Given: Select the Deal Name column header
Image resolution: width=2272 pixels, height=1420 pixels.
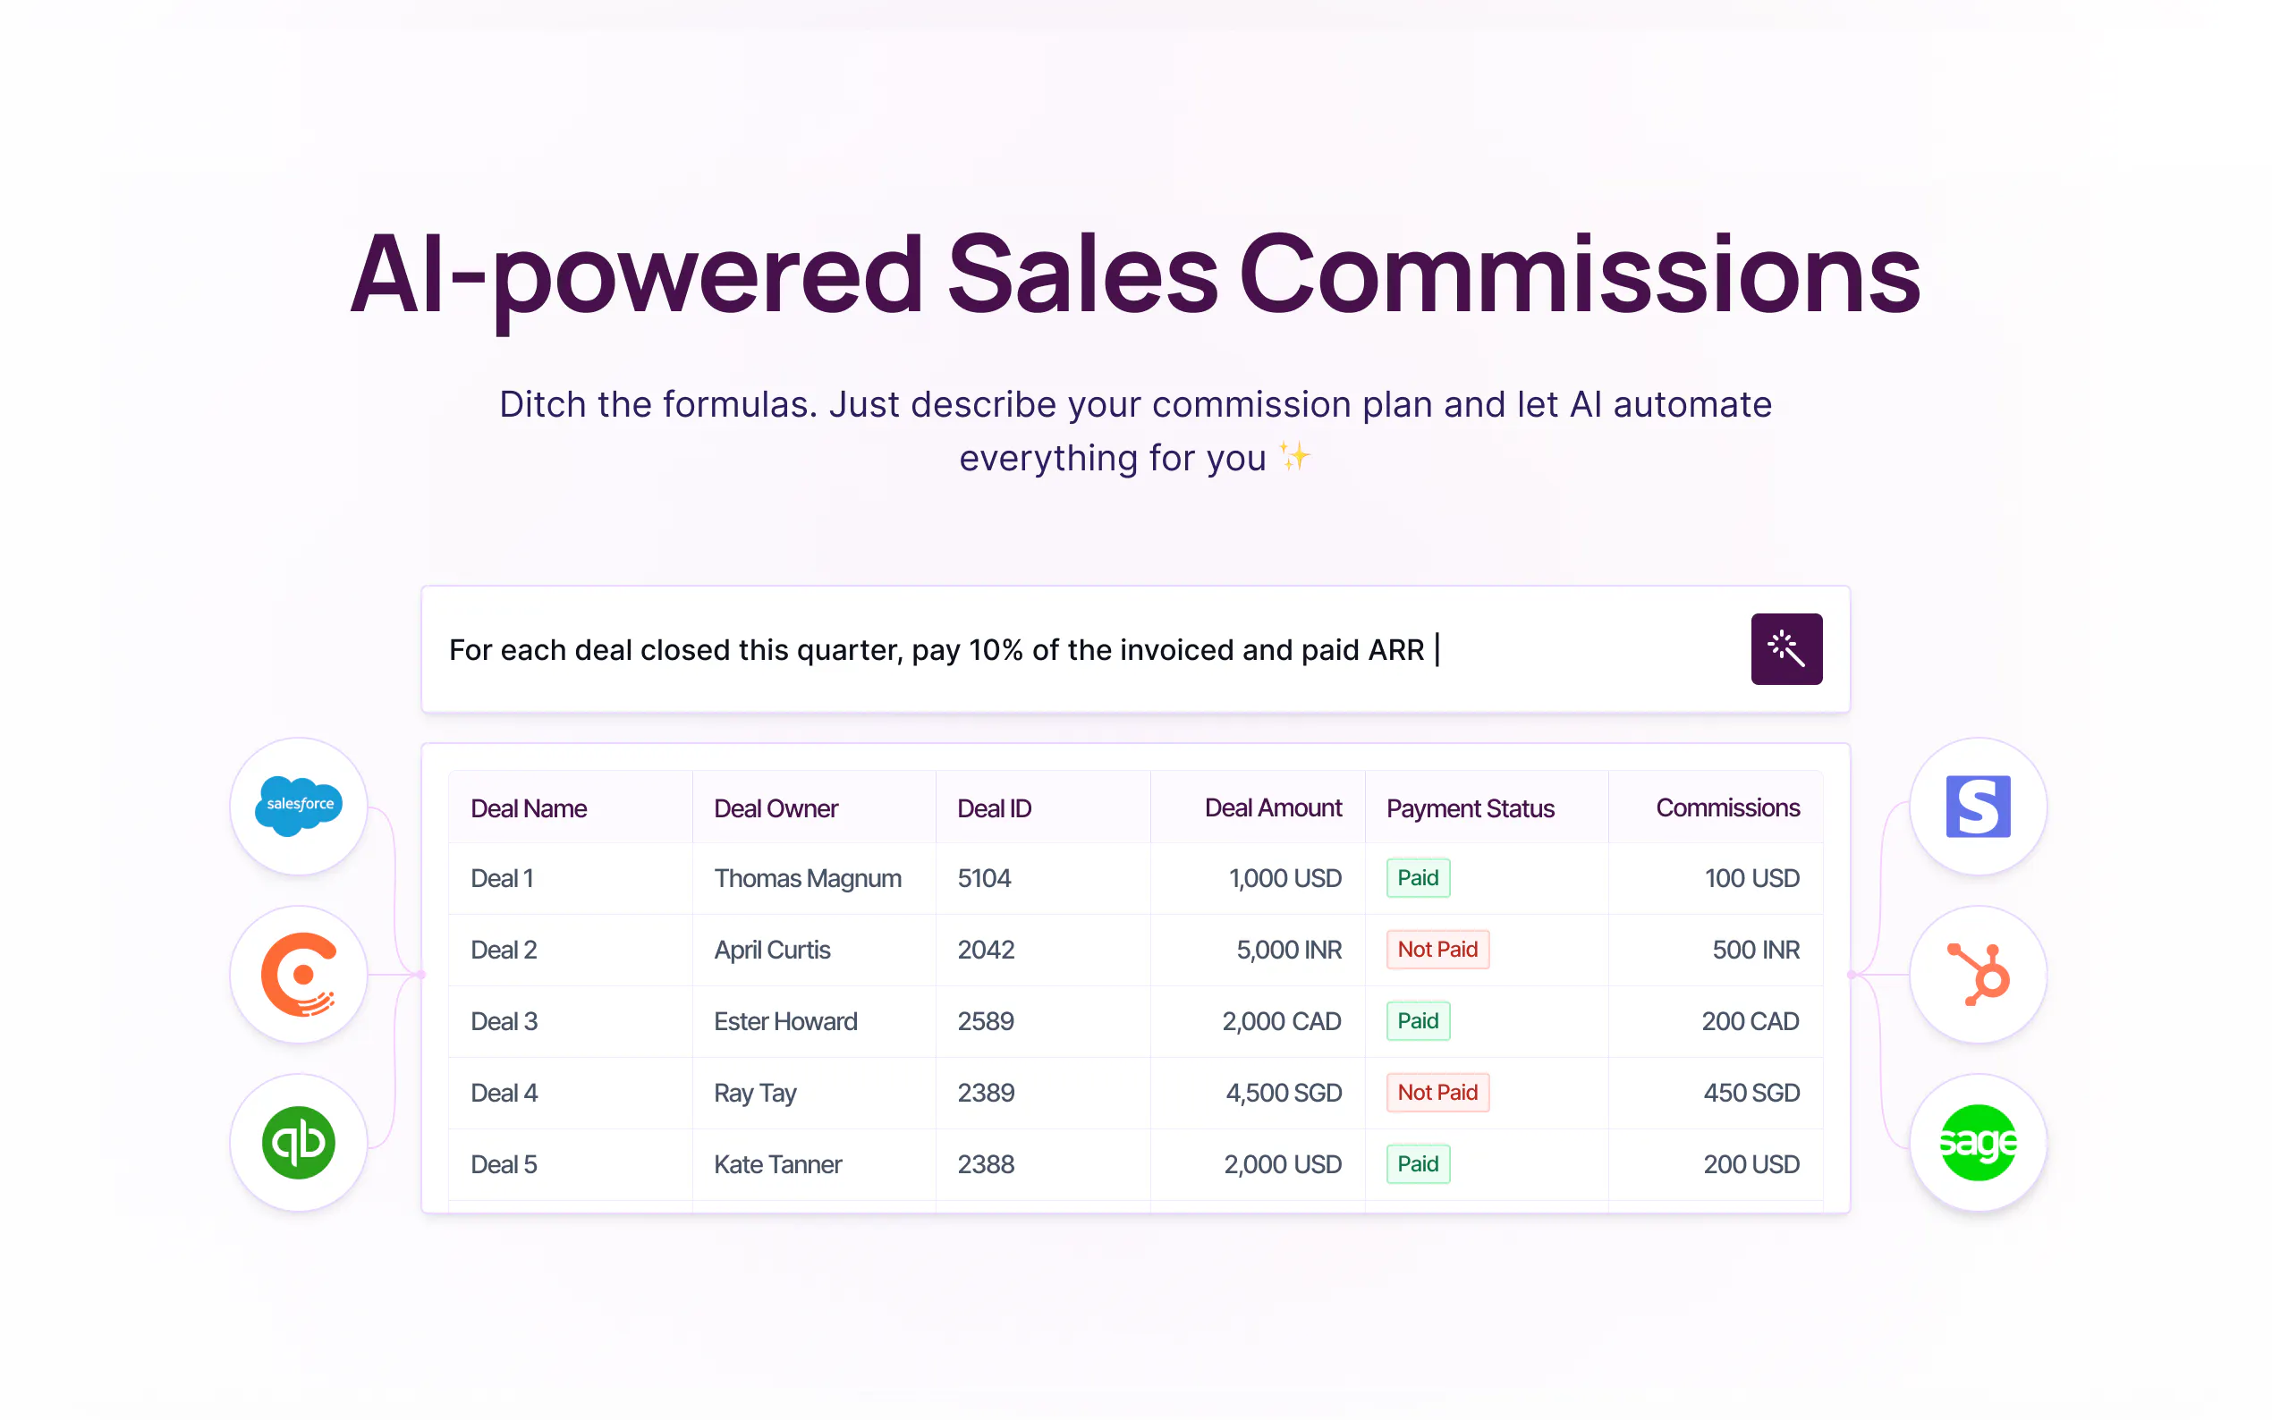Looking at the screenshot, I should pos(529,808).
